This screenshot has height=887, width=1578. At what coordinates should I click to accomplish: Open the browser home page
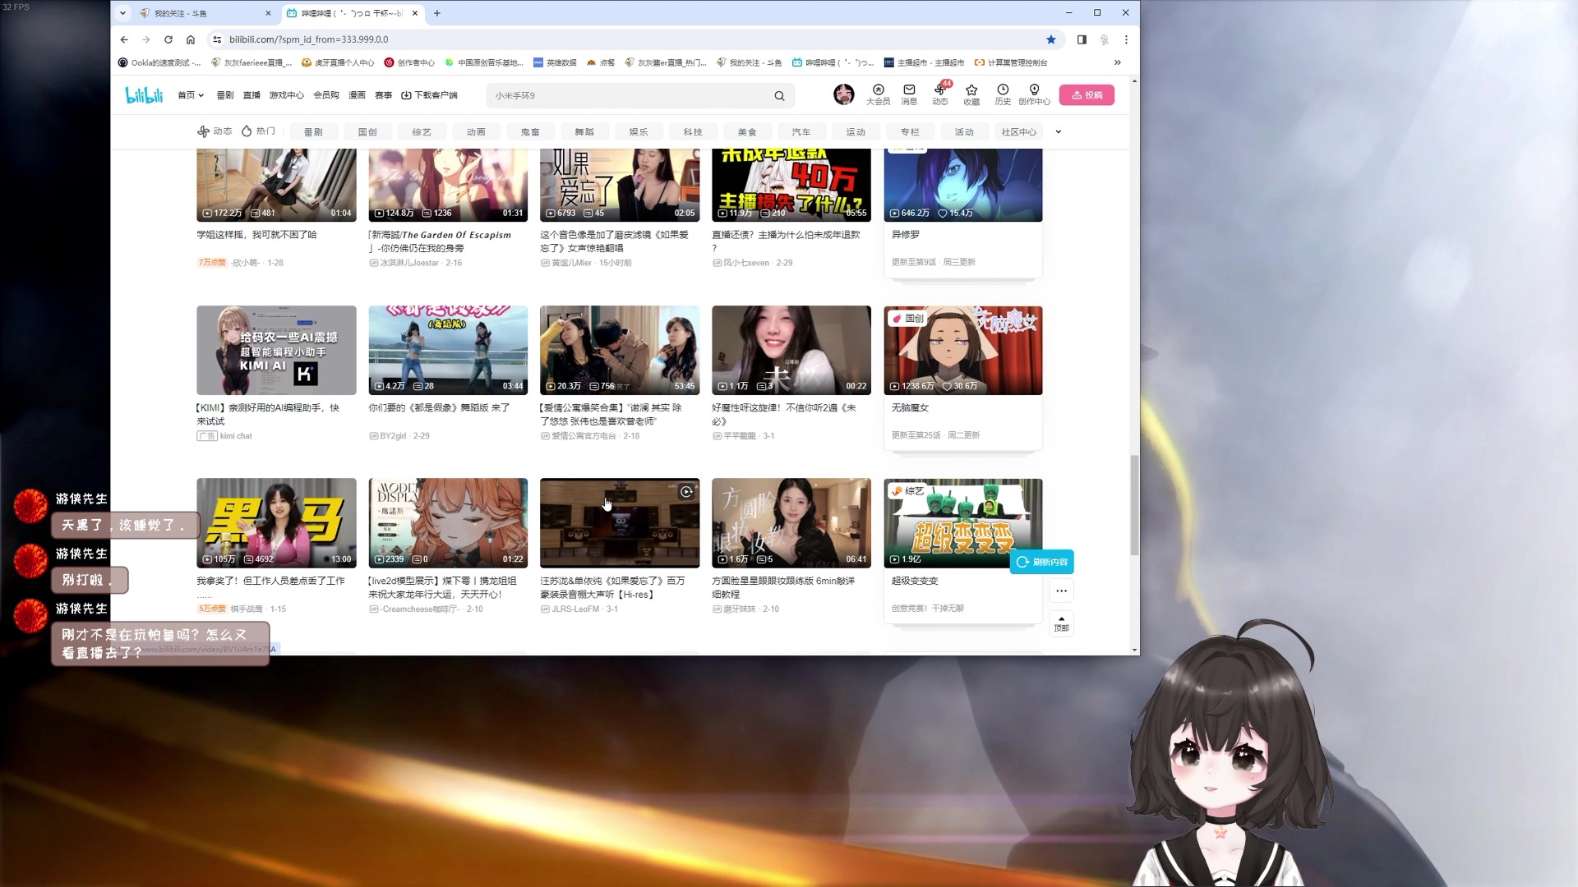[x=191, y=39]
